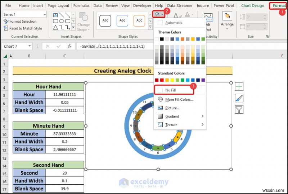Screen dimensions: 288x194
Task: Pick the black theme color swatch
Action: coord(162,39)
